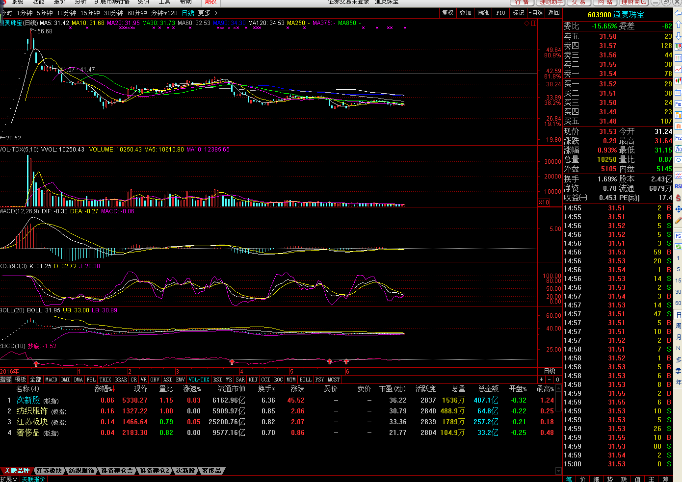Click the 画线 draw line button
The image size is (682, 482).
tap(483, 13)
